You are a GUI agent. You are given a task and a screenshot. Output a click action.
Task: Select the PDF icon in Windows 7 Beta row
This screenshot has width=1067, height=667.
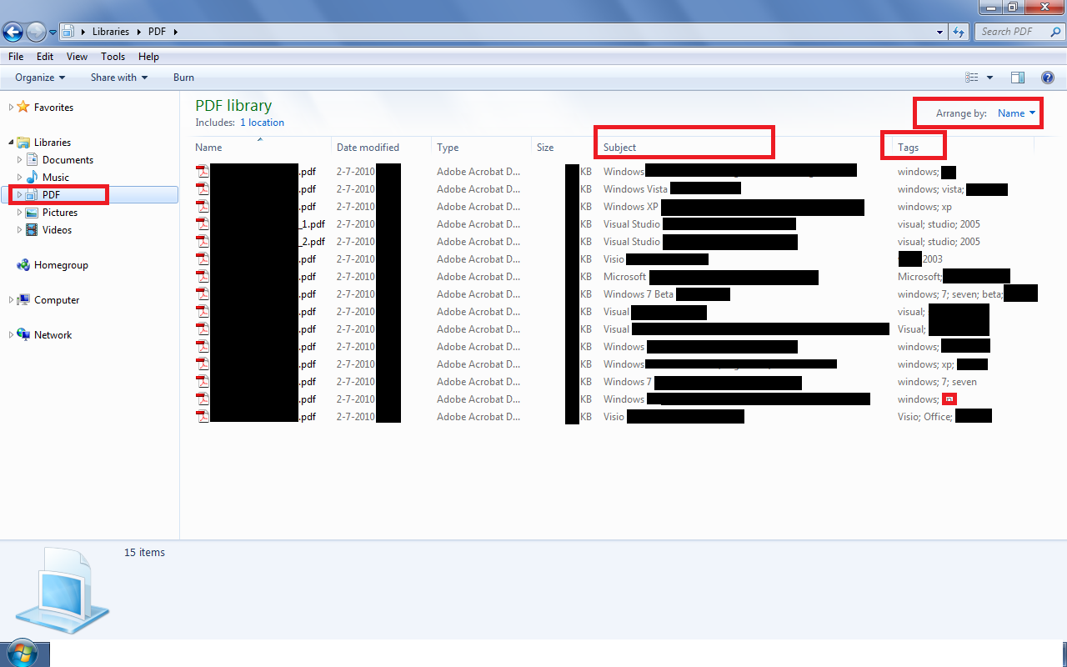coord(202,294)
